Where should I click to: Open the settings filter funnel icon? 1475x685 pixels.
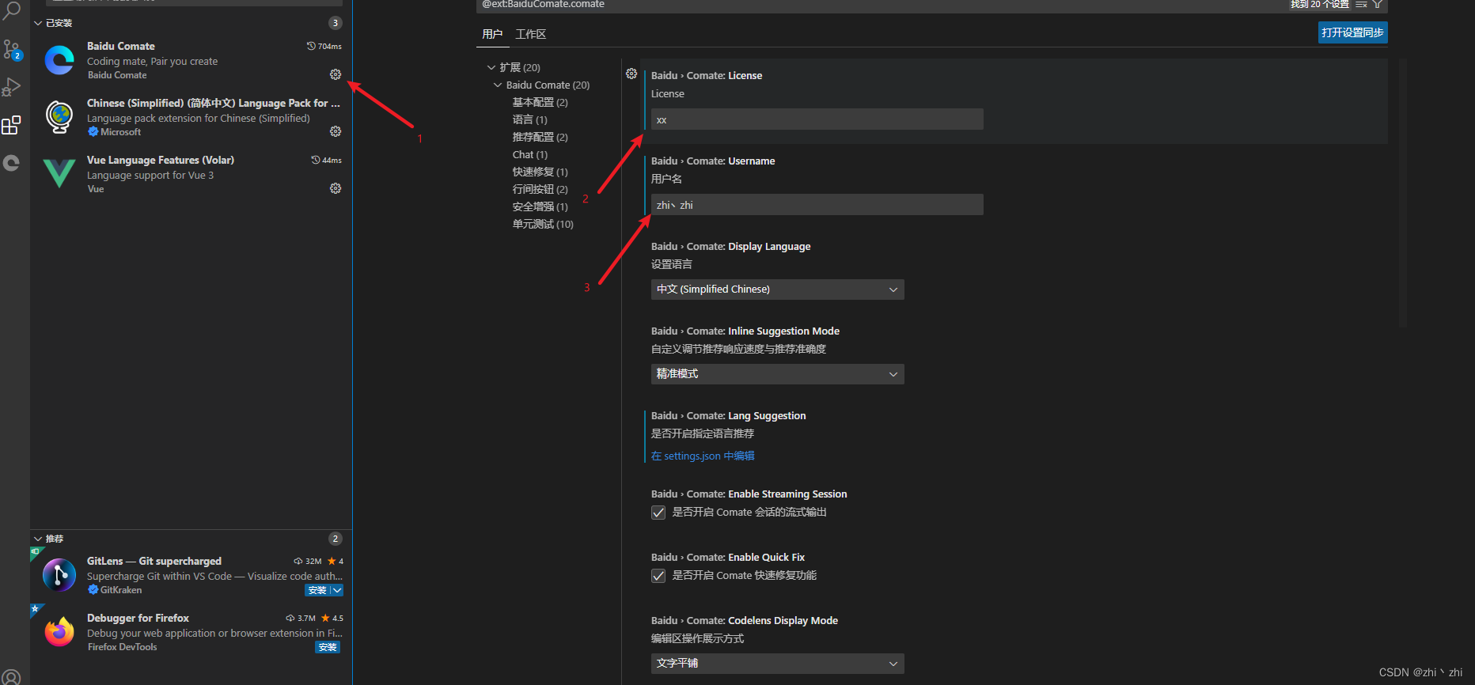(1378, 5)
